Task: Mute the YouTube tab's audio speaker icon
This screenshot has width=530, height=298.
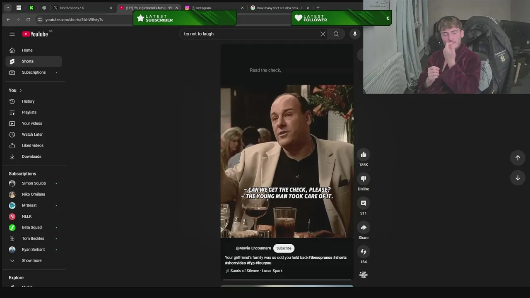Action: coord(170,8)
